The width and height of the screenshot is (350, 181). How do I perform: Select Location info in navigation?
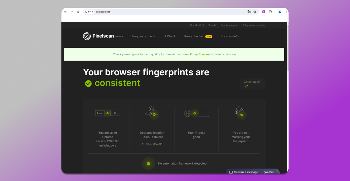click(230, 36)
